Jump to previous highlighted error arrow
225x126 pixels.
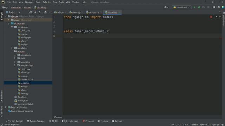coord(216,17)
